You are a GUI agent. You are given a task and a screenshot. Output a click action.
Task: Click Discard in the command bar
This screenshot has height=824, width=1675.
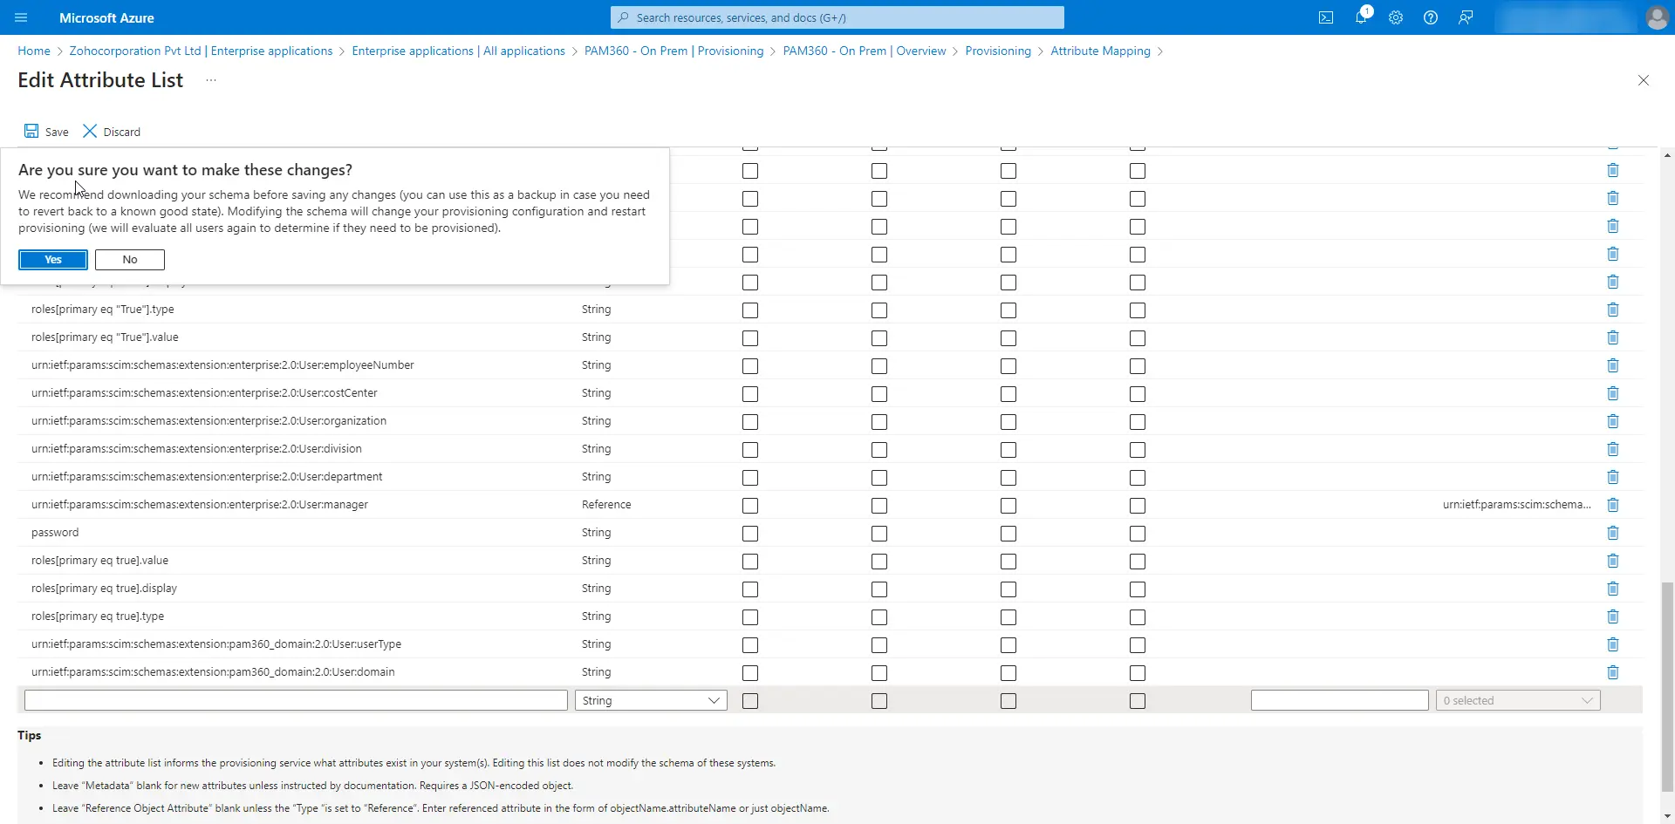112,132
